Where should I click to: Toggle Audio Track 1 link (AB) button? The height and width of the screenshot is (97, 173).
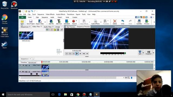pyautogui.click(x=26, y=72)
